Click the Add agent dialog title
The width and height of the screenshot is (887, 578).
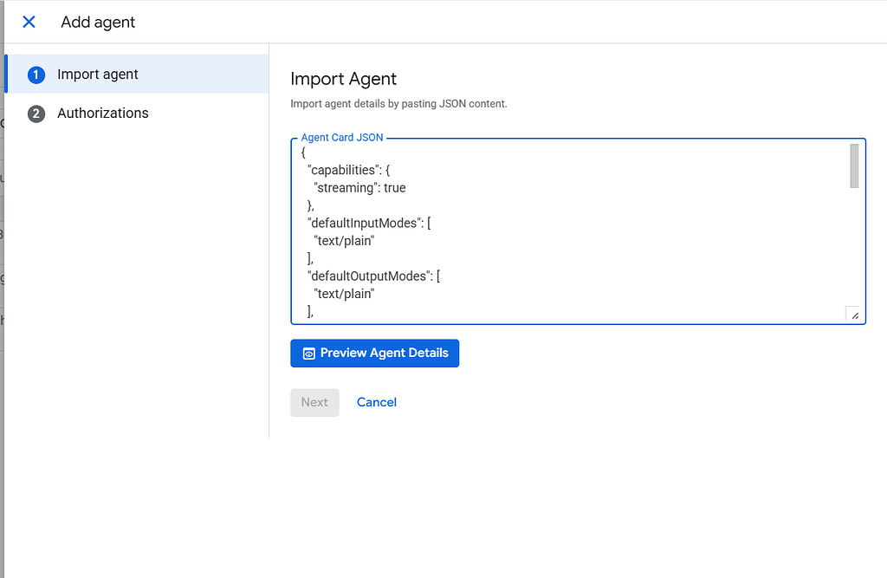tap(98, 23)
